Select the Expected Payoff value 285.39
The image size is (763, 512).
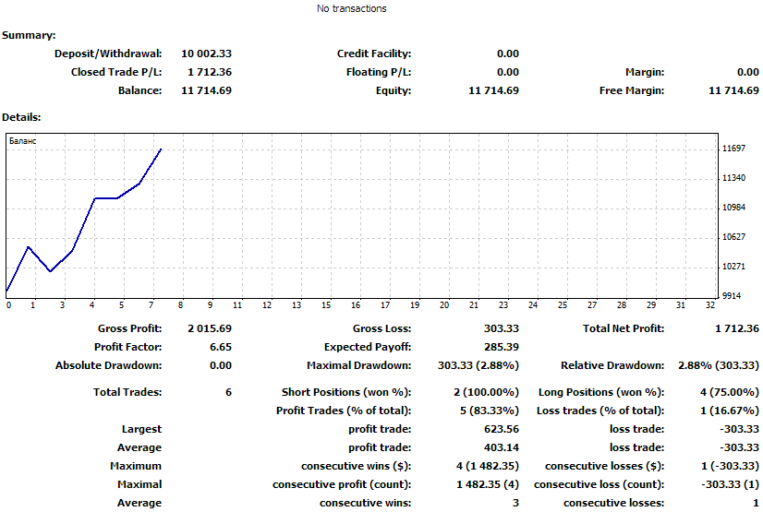pos(502,348)
